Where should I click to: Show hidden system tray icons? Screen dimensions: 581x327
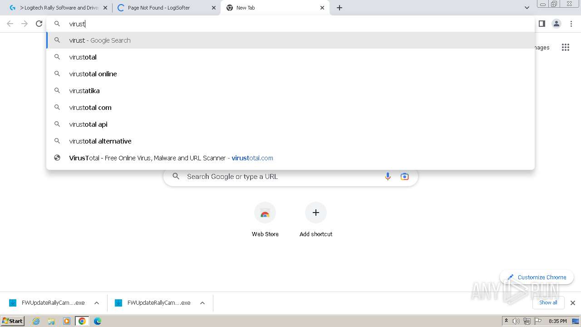[x=507, y=321]
